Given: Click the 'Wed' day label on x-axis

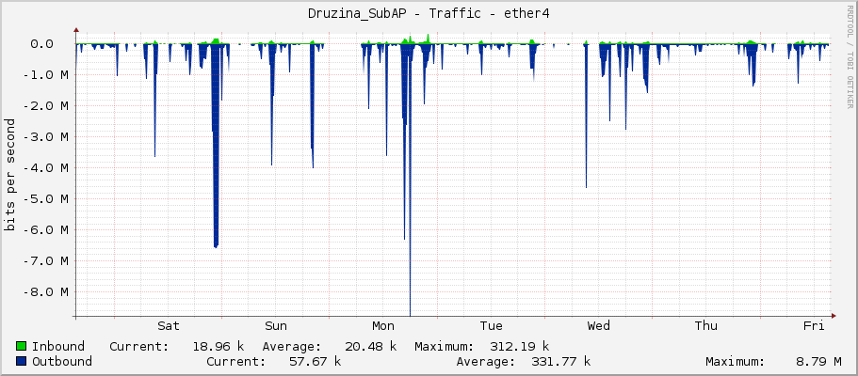Looking at the screenshot, I should coord(599,326).
